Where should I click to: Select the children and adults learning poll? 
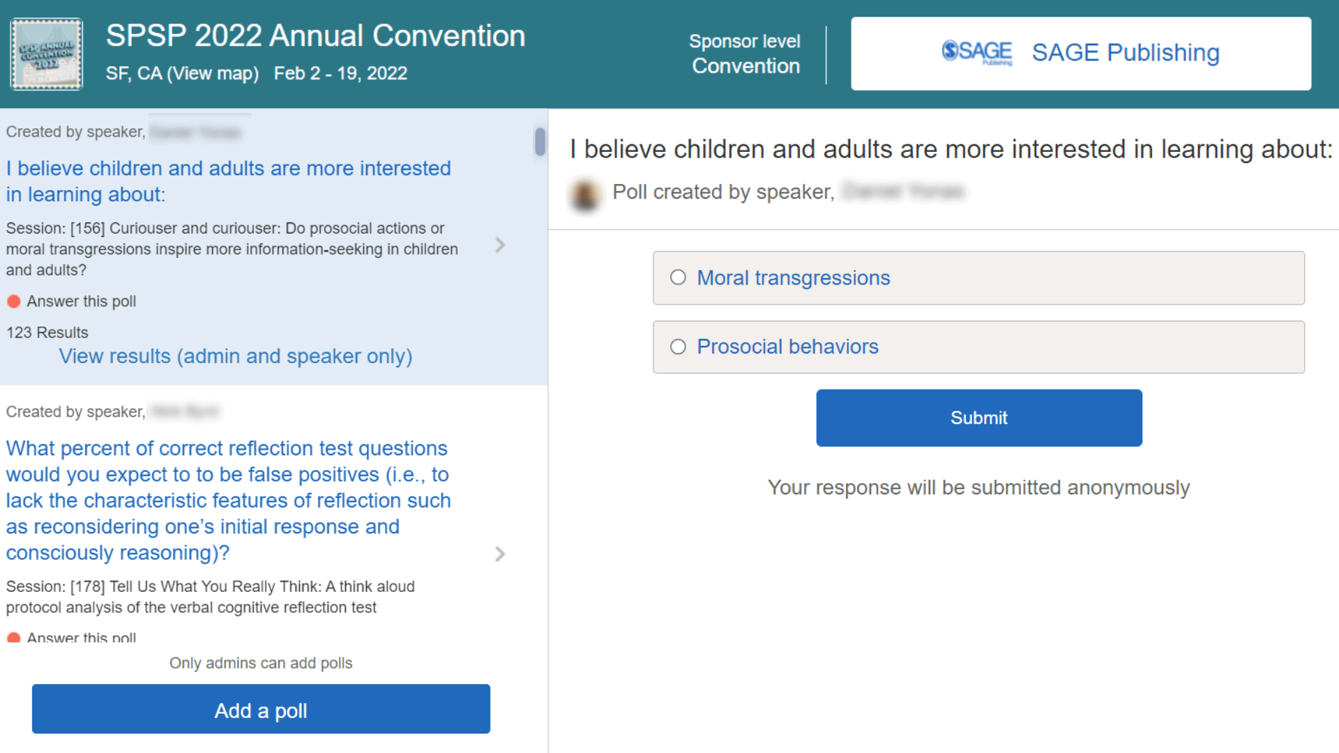(x=228, y=181)
